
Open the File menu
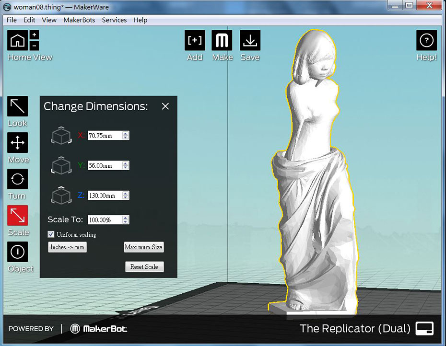click(x=12, y=20)
